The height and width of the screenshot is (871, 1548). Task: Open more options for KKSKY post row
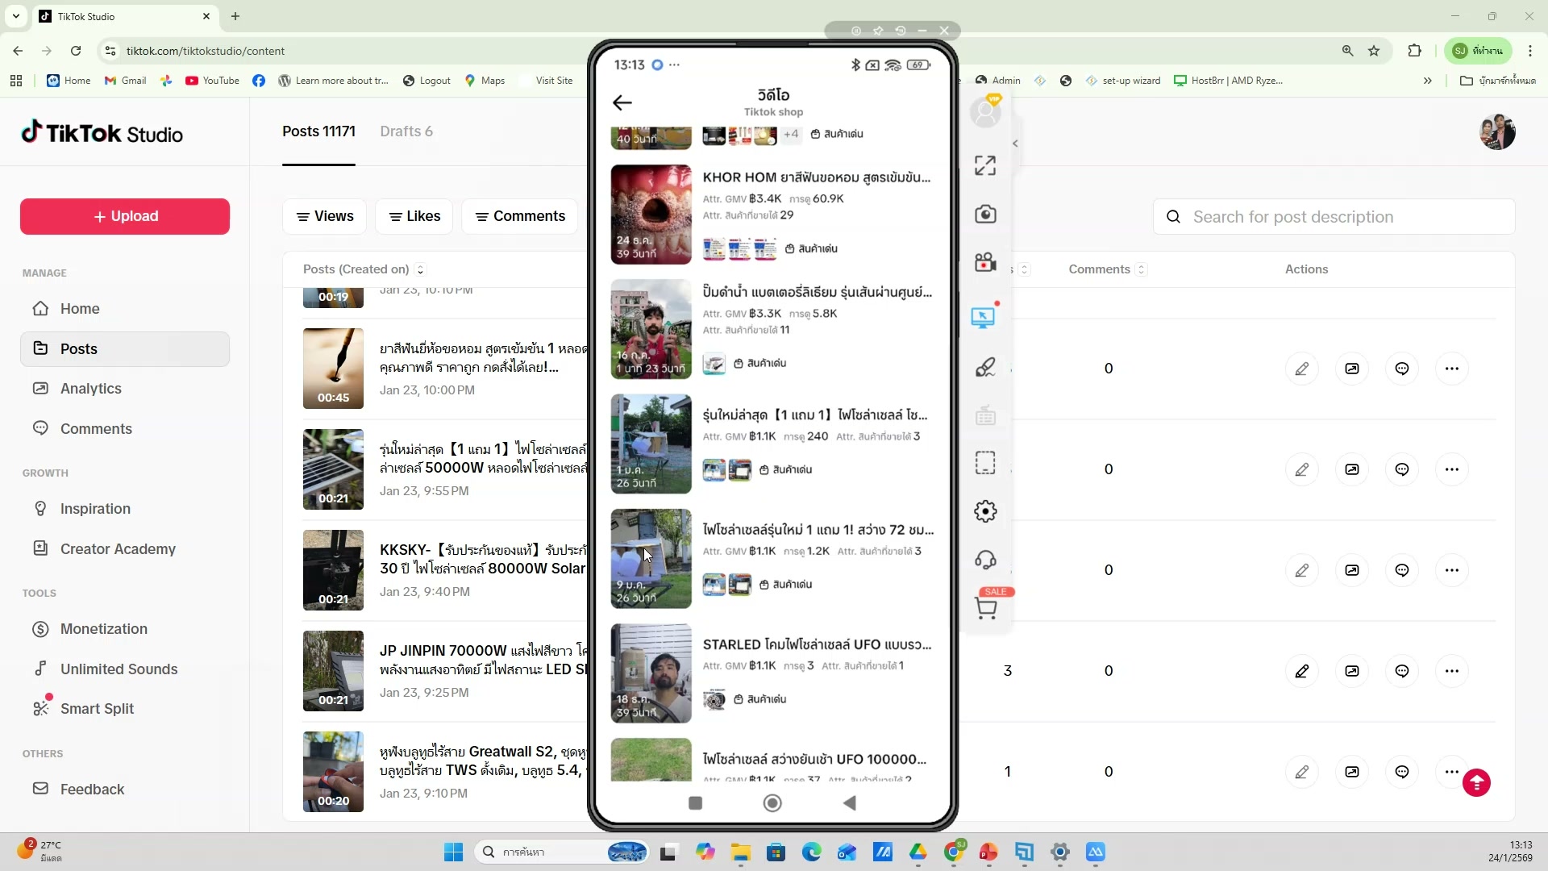coord(1451,570)
